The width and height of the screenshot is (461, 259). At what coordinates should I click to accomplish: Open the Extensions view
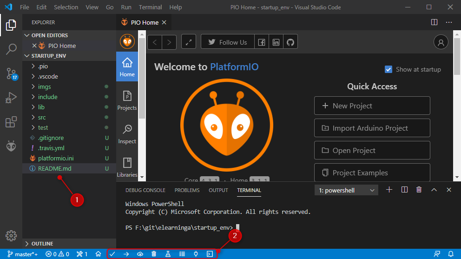(x=11, y=122)
